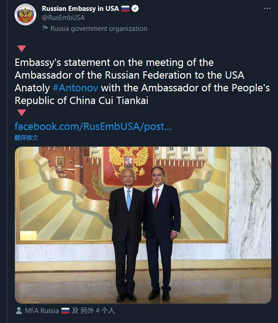This screenshot has height=323, width=278.
Task: Open the facebook.com/RusEmbUSA post link
Action: [93, 126]
